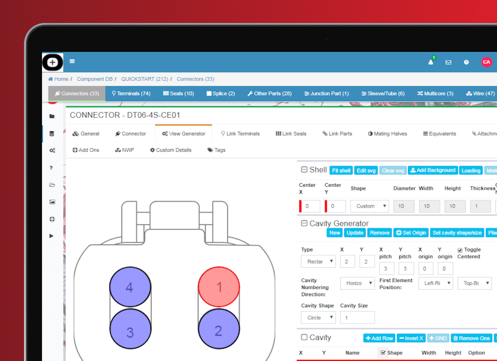
Task: Check the Cavity section checkbox
Action: (304, 337)
